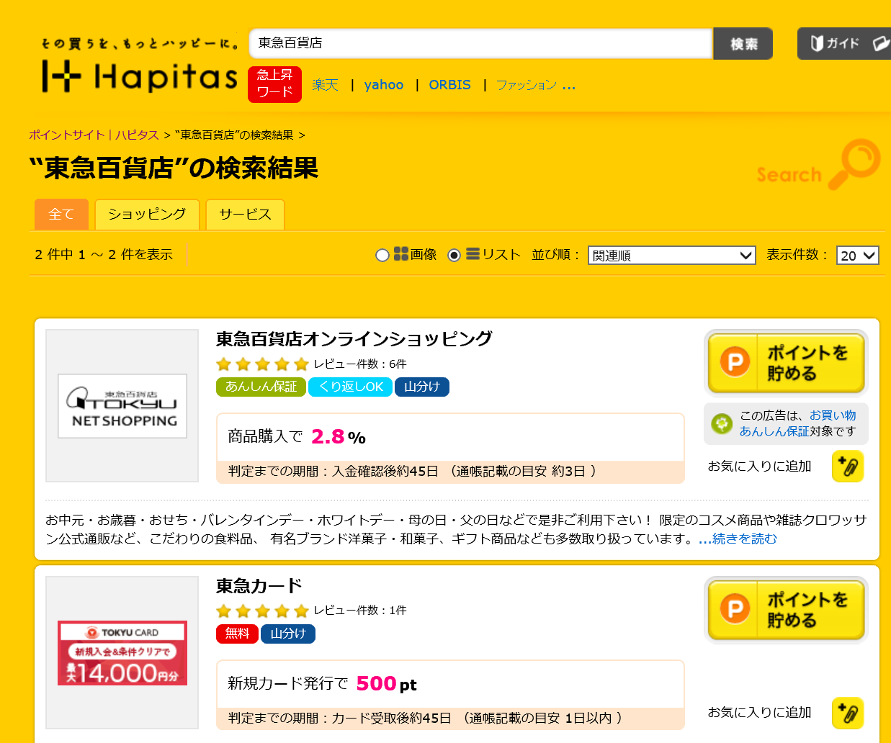Switch to the サービス tab
The height and width of the screenshot is (743, 891).
245,215
